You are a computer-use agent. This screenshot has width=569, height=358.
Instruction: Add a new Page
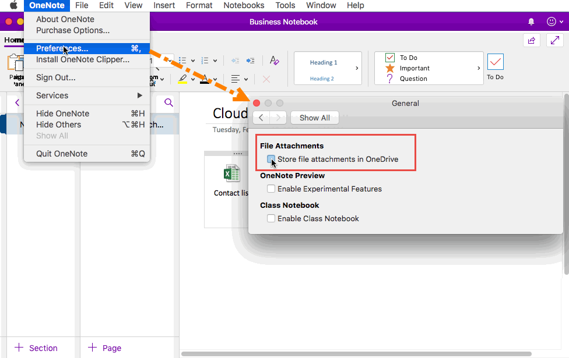tap(104, 348)
